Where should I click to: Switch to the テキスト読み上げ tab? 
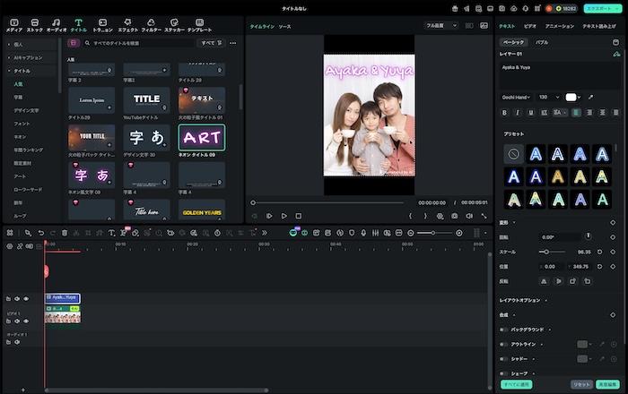click(599, 26)
